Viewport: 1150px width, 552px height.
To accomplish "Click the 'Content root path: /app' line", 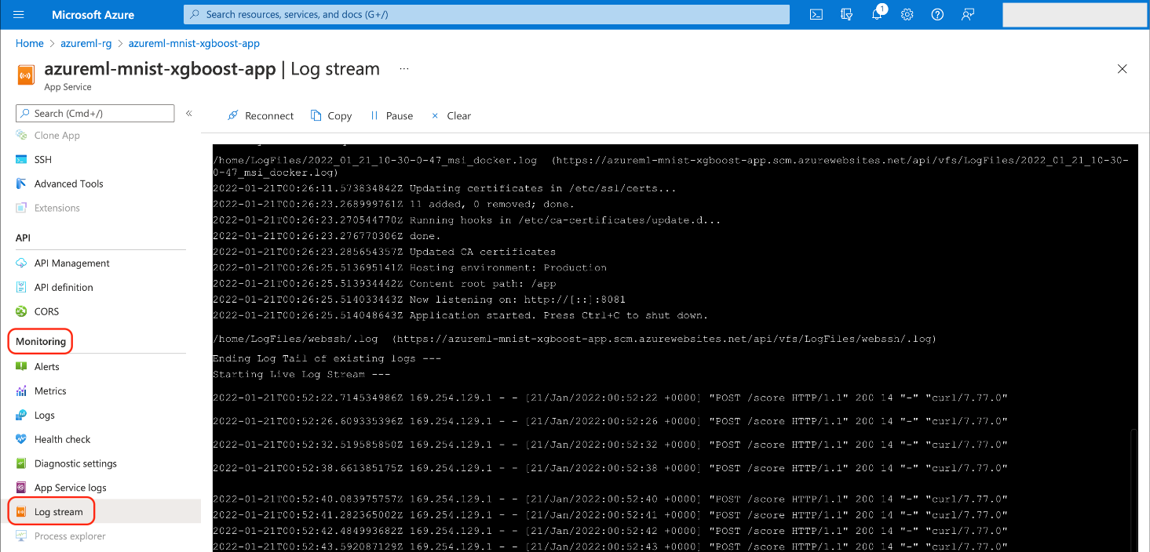I will 384,284.
